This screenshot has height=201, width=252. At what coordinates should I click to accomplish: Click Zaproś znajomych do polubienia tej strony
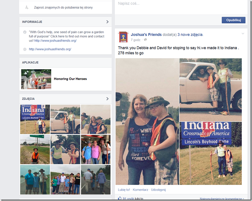[x=63, y=8]
